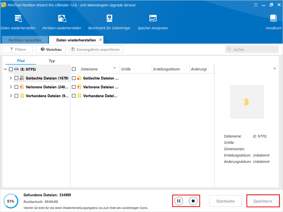Open the hamburger menu in title bar
The image size is (283, 212).
[x=256, y=5]
